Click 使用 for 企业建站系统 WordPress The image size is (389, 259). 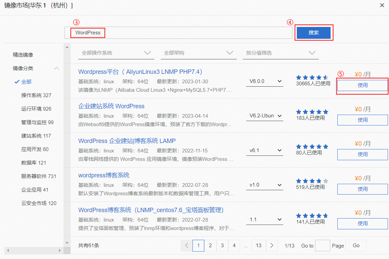362,120
